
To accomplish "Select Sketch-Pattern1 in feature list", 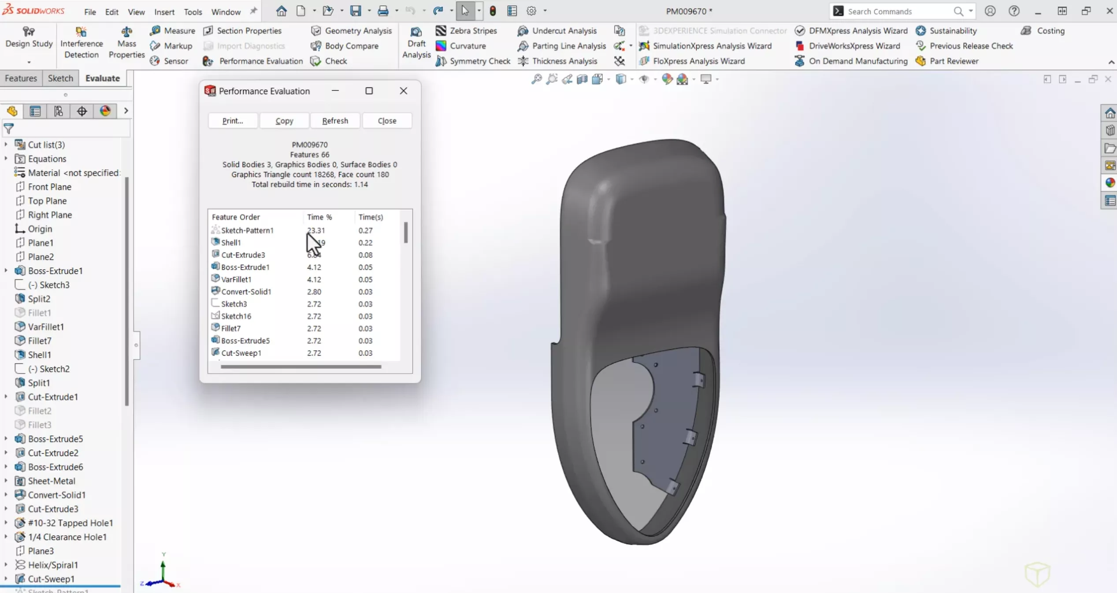I will coord(247,230).
